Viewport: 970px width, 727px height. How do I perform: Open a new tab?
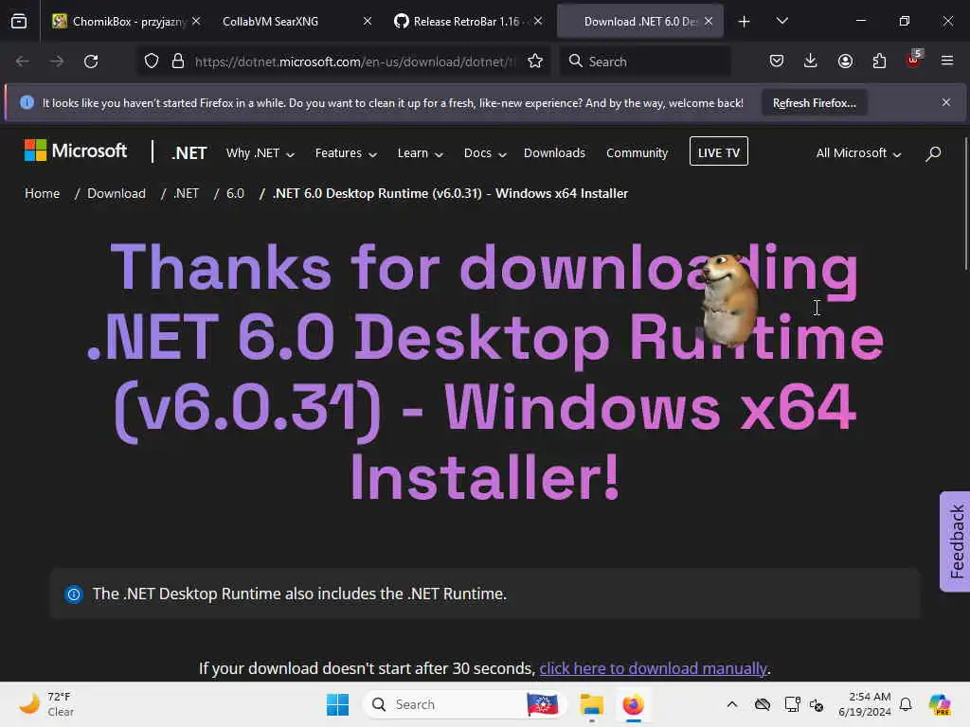pos(745,22)
